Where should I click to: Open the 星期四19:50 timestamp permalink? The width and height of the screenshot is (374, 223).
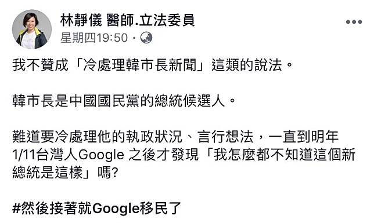click(94, 38)
